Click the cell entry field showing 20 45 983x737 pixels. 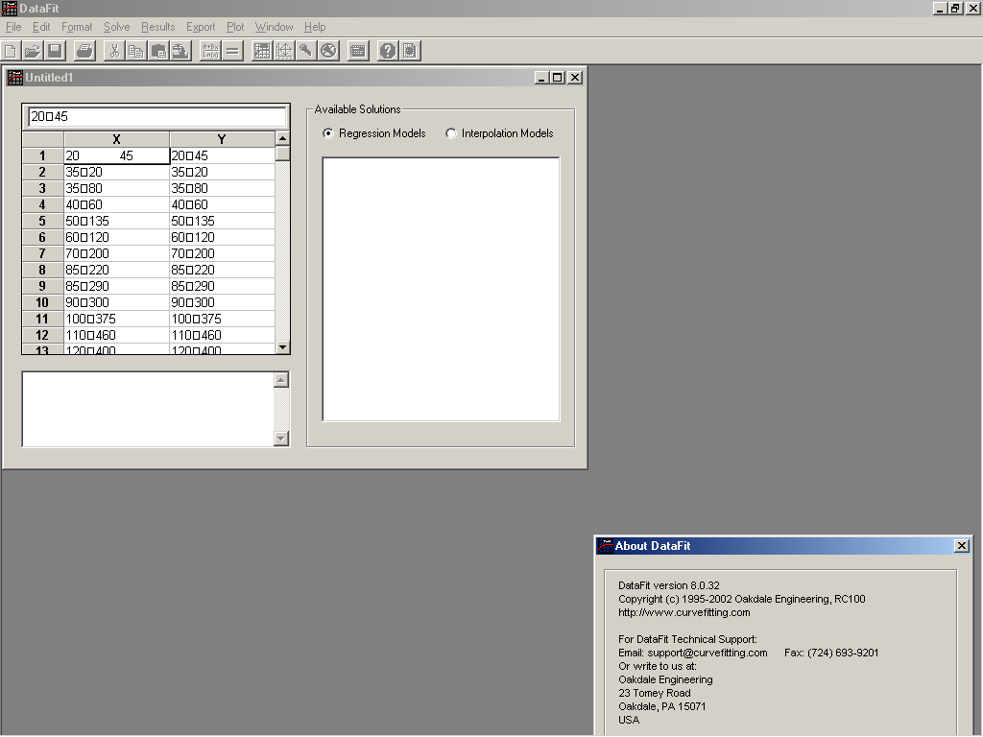pyautogui.click(x=156, y=116)
